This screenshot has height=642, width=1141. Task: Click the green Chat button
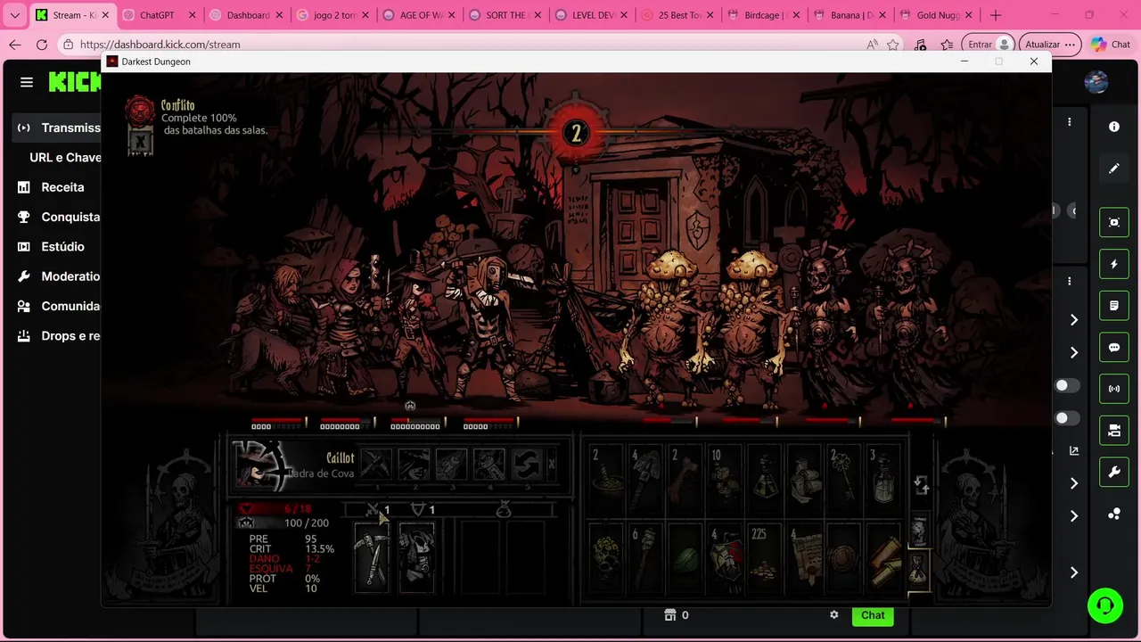[873, 615]
